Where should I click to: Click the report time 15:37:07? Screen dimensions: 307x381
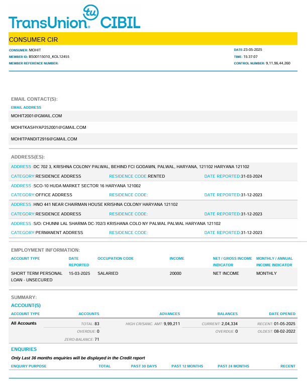(x=251, y=56)
